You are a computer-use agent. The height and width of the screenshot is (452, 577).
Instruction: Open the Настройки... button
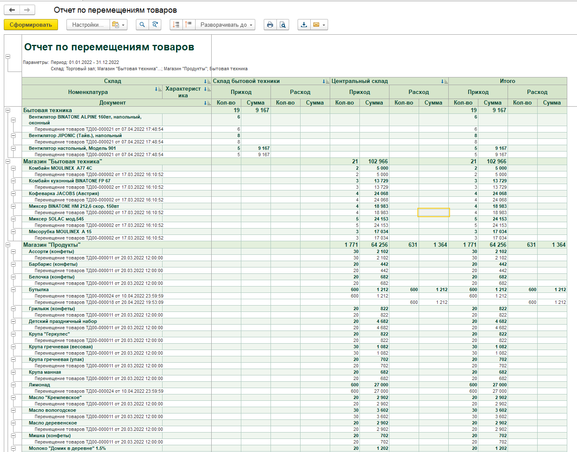coord(88,25)
